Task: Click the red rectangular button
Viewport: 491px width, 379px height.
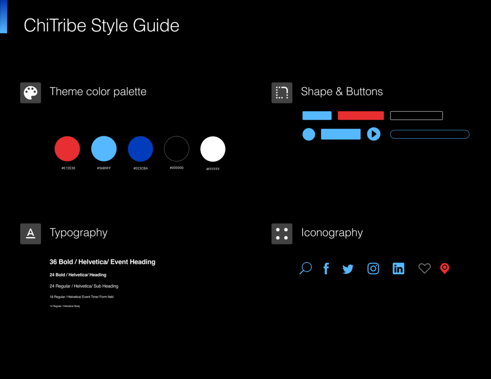Action: (x=361, y=116)
